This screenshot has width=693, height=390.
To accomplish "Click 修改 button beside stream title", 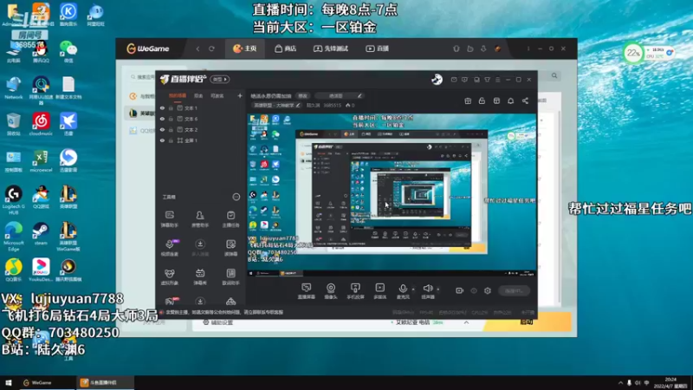I will pyautogui.click(x=302, y=96).
